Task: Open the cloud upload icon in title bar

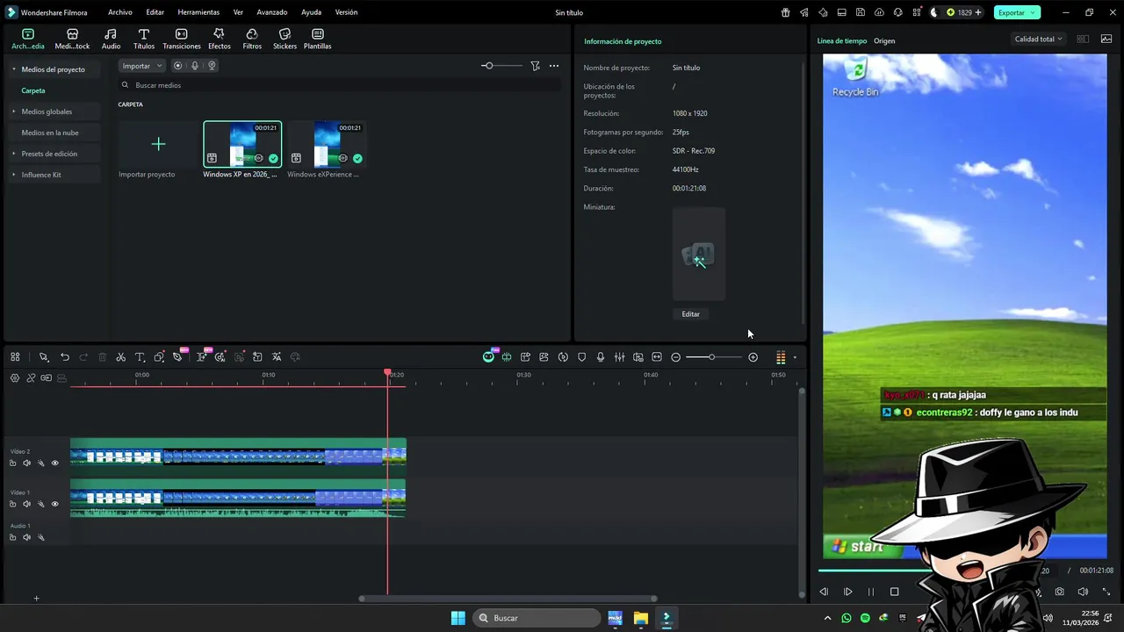Action: click(x=879, y=12)
